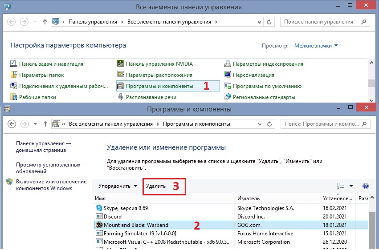Click the Mount and Blade: Warband icon
Screen dimensions: 379x250
pos(99,225)
